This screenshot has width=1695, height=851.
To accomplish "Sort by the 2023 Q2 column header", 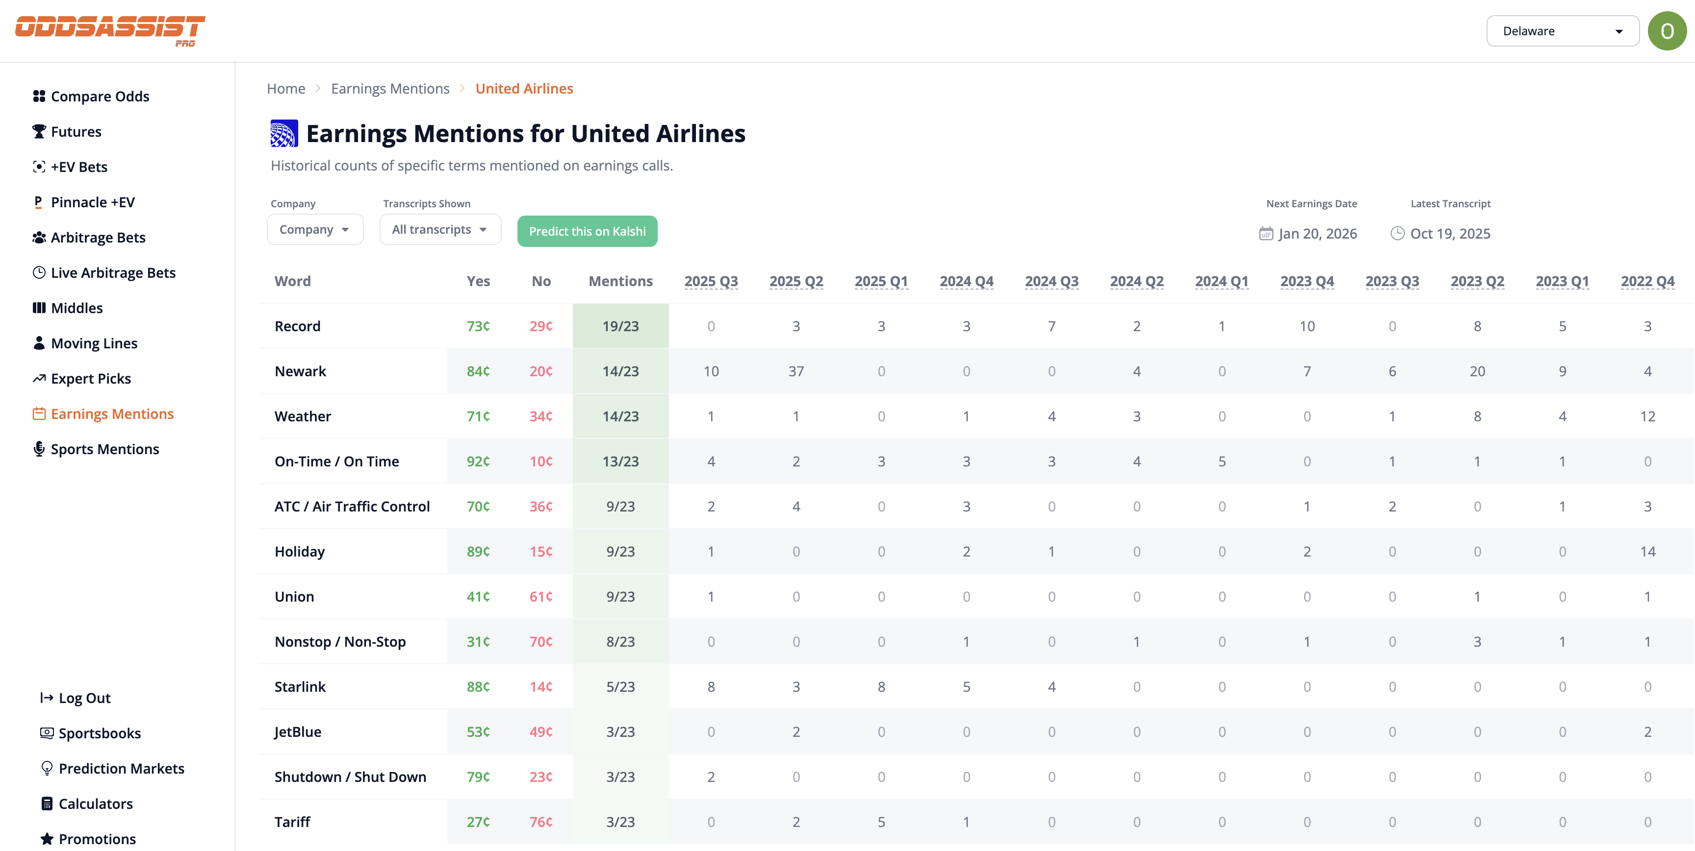I will 1478,281.
